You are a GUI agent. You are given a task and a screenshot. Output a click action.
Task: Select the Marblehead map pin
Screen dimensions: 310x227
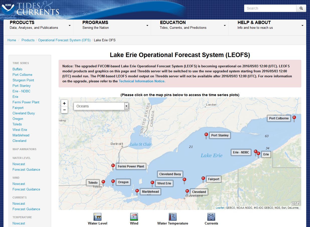pos(137,191)
